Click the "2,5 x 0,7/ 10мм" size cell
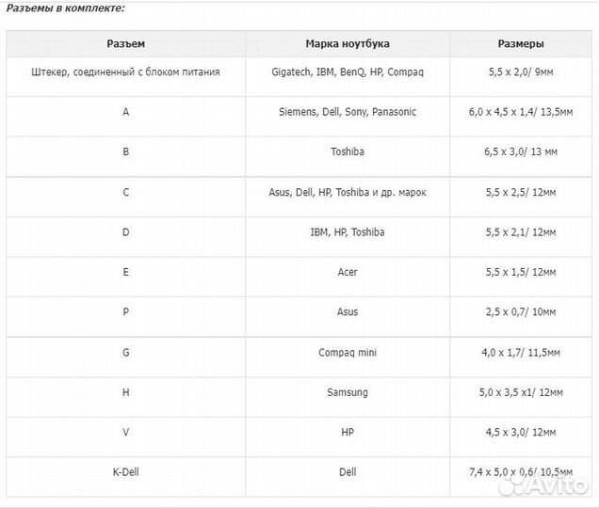Screen dimensions: 599x508 click(520, 311)
